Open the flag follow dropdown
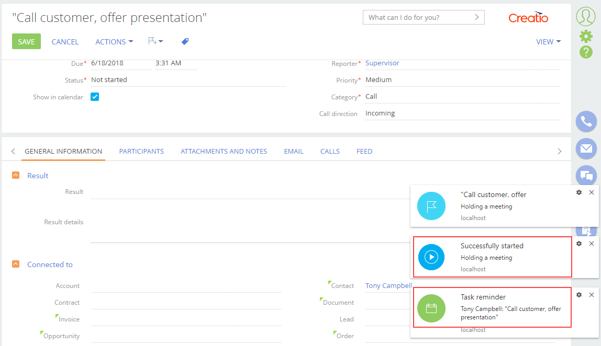The width and height of the screenshot is (601, 346). [x=155, y=41]
